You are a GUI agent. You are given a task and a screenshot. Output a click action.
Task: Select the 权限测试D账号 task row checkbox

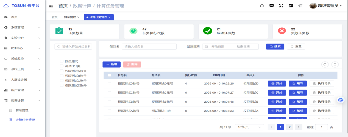pyautogui.click(x=110, y=83)
